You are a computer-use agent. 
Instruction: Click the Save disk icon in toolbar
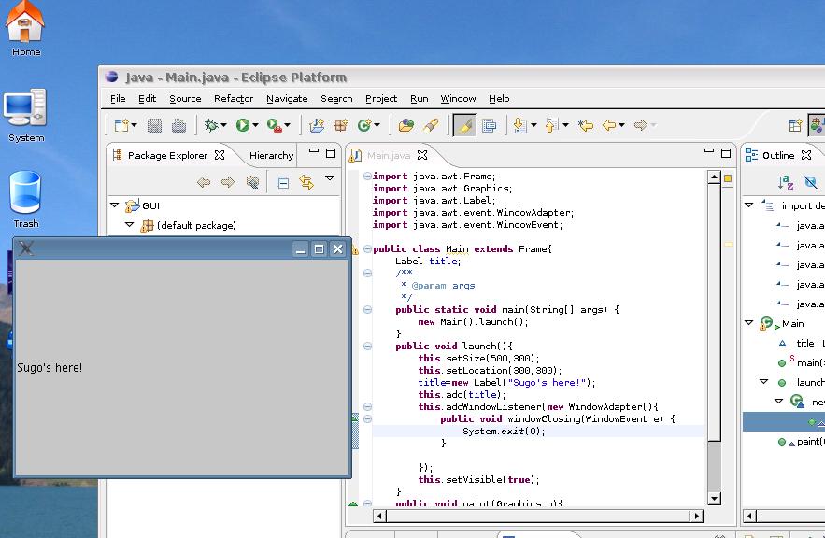154,125
